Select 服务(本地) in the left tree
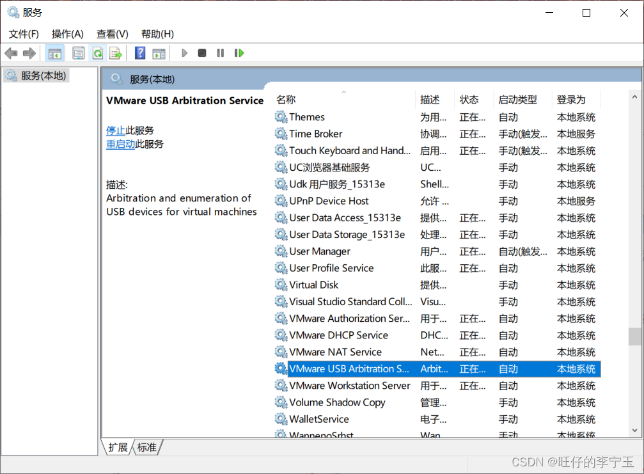The height and width of the screenshot is (474, 644). point(36,75)
